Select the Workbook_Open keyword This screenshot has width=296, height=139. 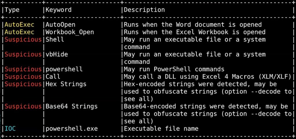coord(70,32)
